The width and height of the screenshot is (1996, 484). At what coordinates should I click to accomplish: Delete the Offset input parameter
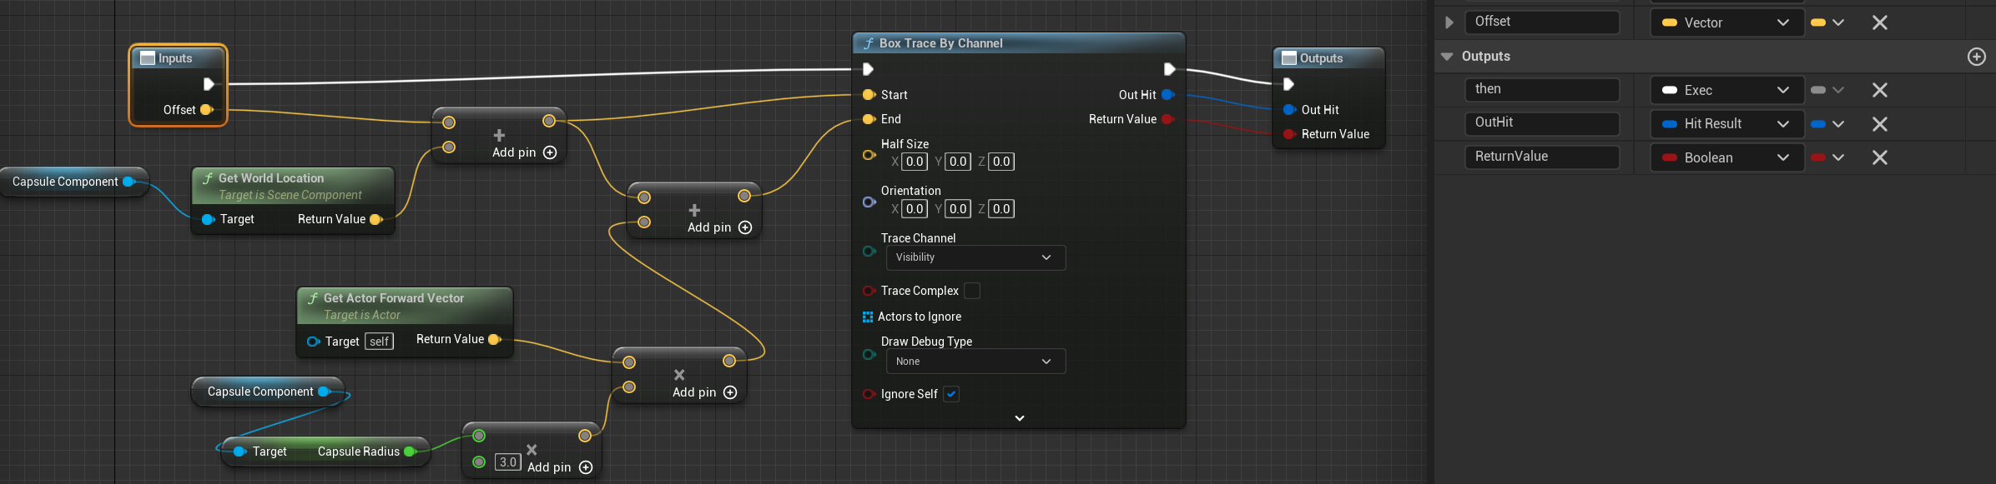click(1879, 22)
